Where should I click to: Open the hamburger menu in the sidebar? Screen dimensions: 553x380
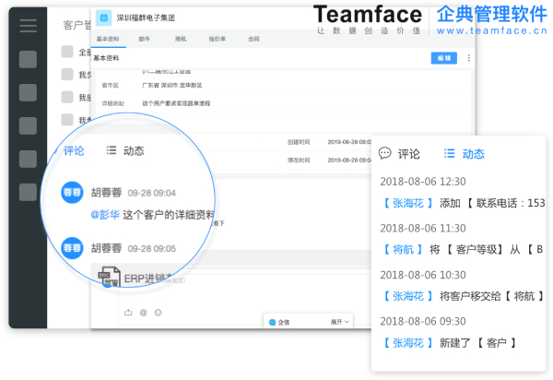28,25
